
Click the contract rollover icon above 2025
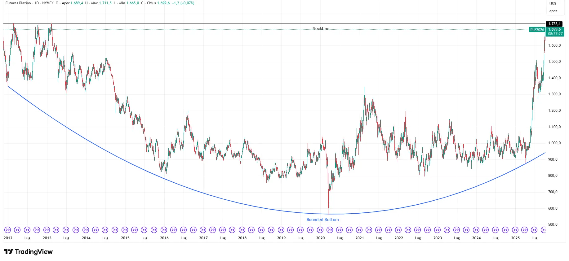point(515,230)
